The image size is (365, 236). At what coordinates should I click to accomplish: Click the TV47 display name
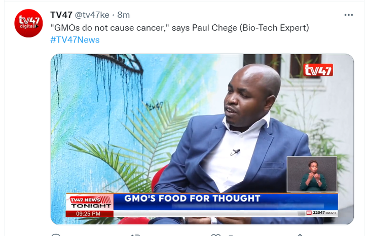[61, 15]
